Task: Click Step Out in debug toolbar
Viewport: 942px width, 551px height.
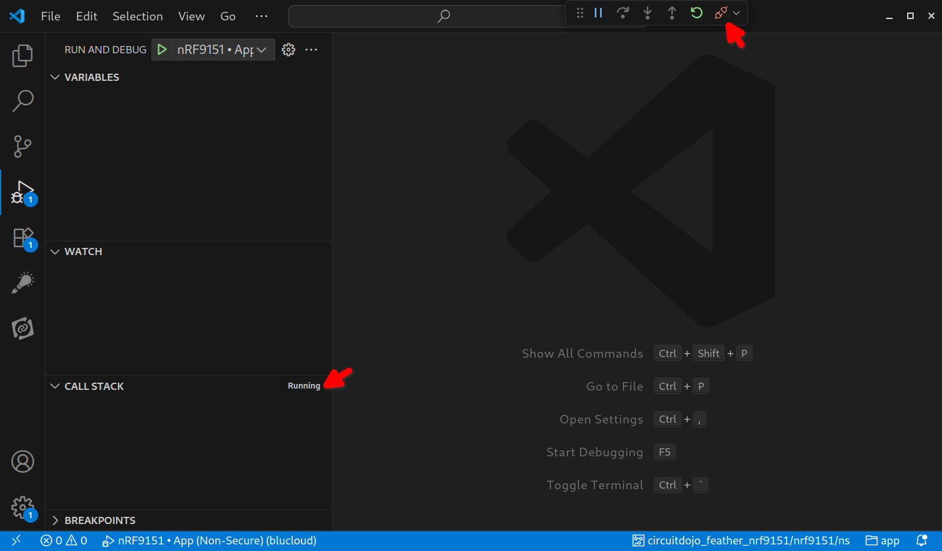Action: (x=672, y=12)
